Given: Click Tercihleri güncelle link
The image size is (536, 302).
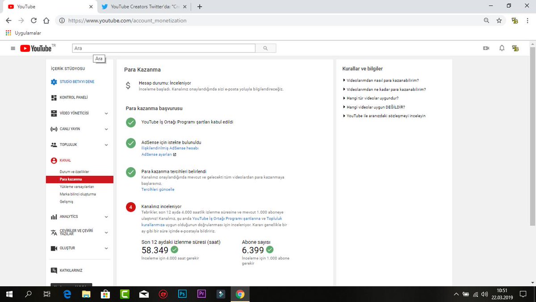Looking at the screenshot, I should pyautogui.click(x=158, y=189).
